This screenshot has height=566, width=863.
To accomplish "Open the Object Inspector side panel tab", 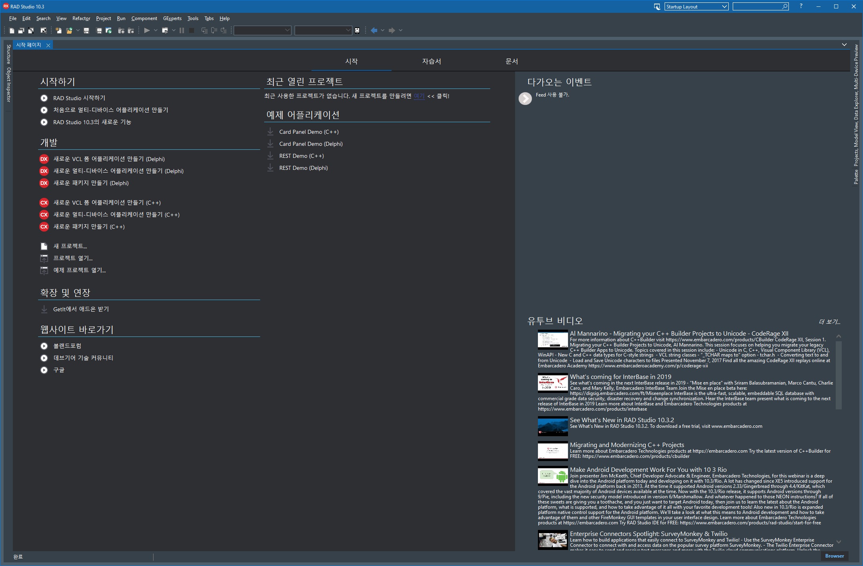I will (8, 84).
